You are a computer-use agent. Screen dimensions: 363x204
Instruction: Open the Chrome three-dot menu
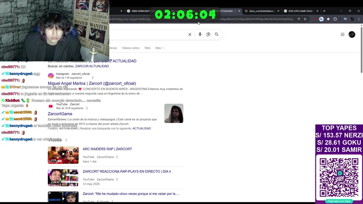coord(359,19)
